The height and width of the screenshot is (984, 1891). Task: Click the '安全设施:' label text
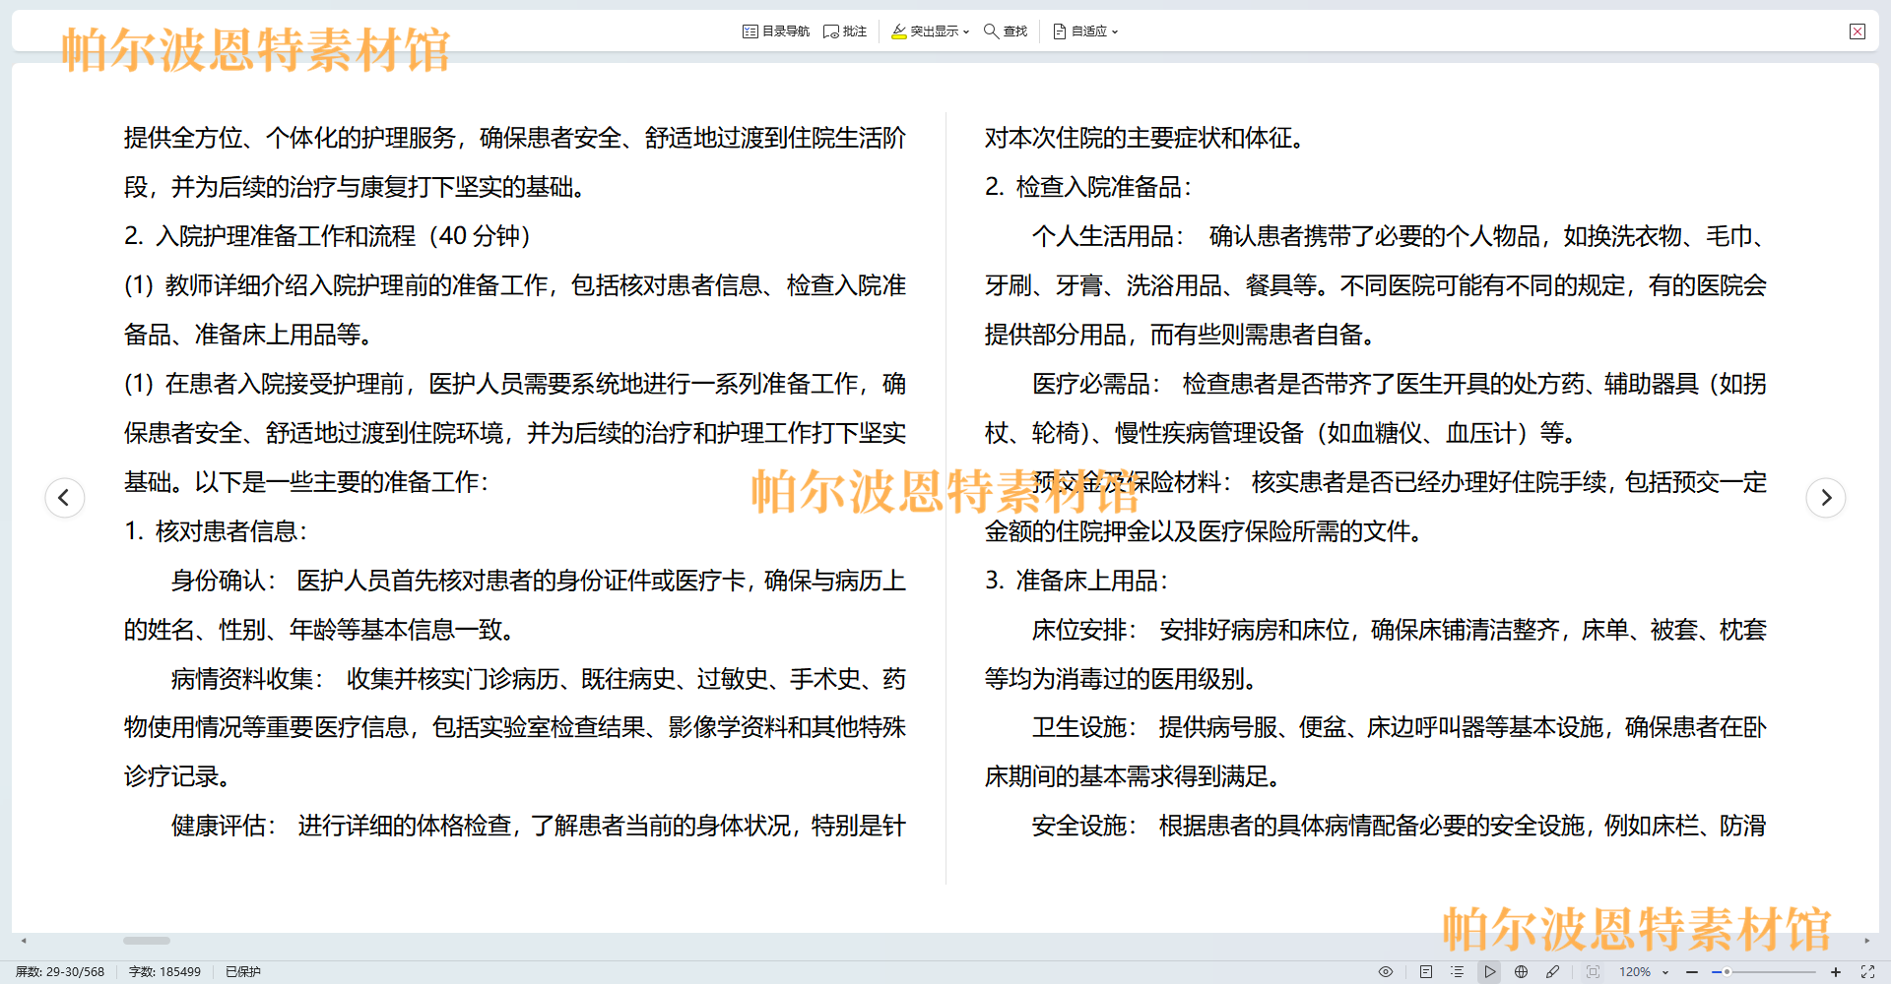(1084, 826)
